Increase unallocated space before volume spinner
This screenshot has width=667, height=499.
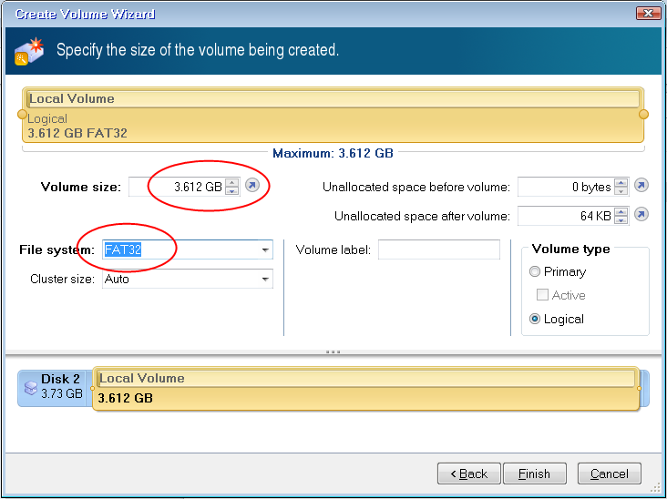click(x=621, y=182)
